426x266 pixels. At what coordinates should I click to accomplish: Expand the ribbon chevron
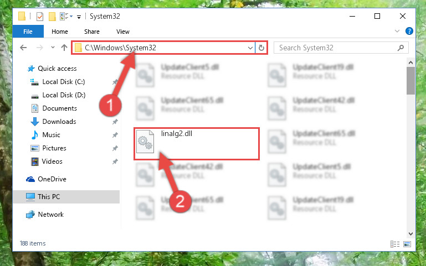(397, 31)
